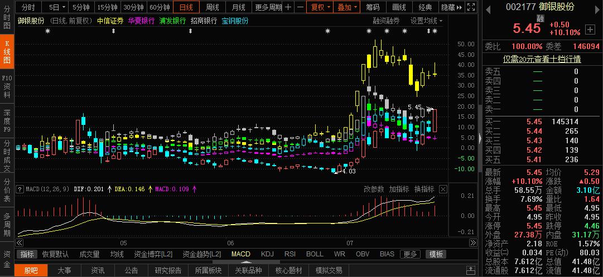Viewport: 603px width, 277px height.
Task: Collapse right quote panel via divider handle
Action: pos(480,138)
